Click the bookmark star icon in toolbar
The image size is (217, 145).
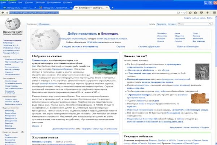click(x=191, y=12)
